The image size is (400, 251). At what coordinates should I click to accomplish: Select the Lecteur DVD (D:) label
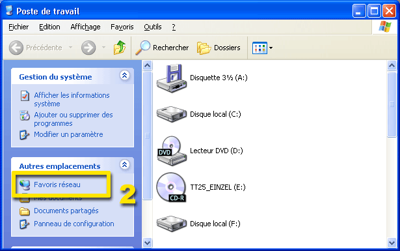[x=217, y=151]
